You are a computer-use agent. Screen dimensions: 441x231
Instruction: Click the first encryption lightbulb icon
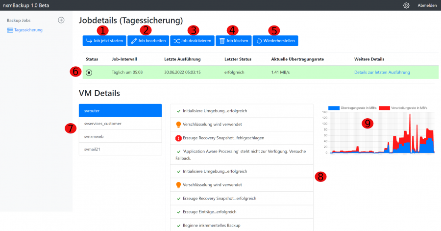click(178, 125)
